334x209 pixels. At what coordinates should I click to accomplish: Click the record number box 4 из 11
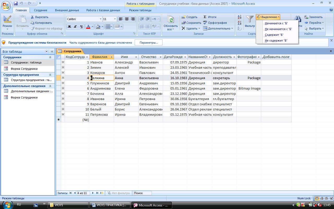(x=83, y=193)
